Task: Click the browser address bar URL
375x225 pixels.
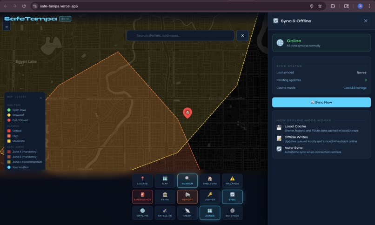Action: coord(59,6)
